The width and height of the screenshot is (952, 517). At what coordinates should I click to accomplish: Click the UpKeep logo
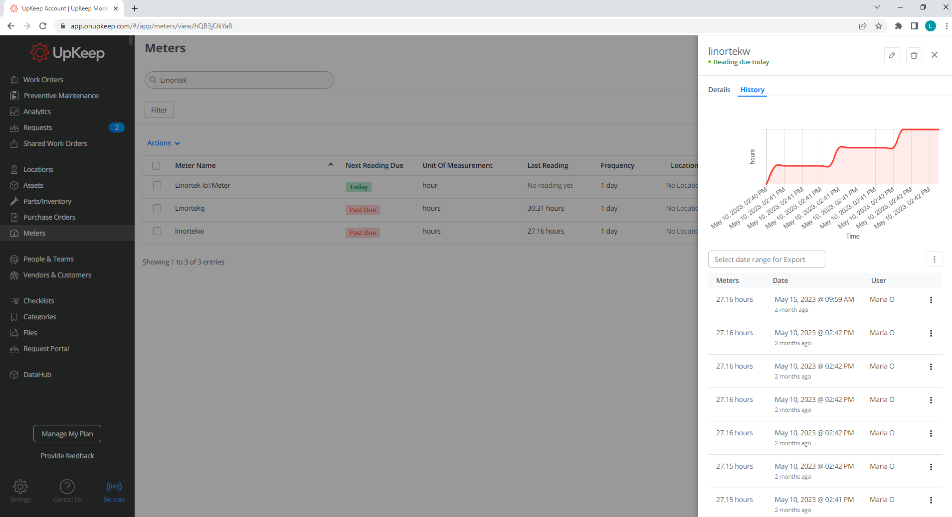67,52
